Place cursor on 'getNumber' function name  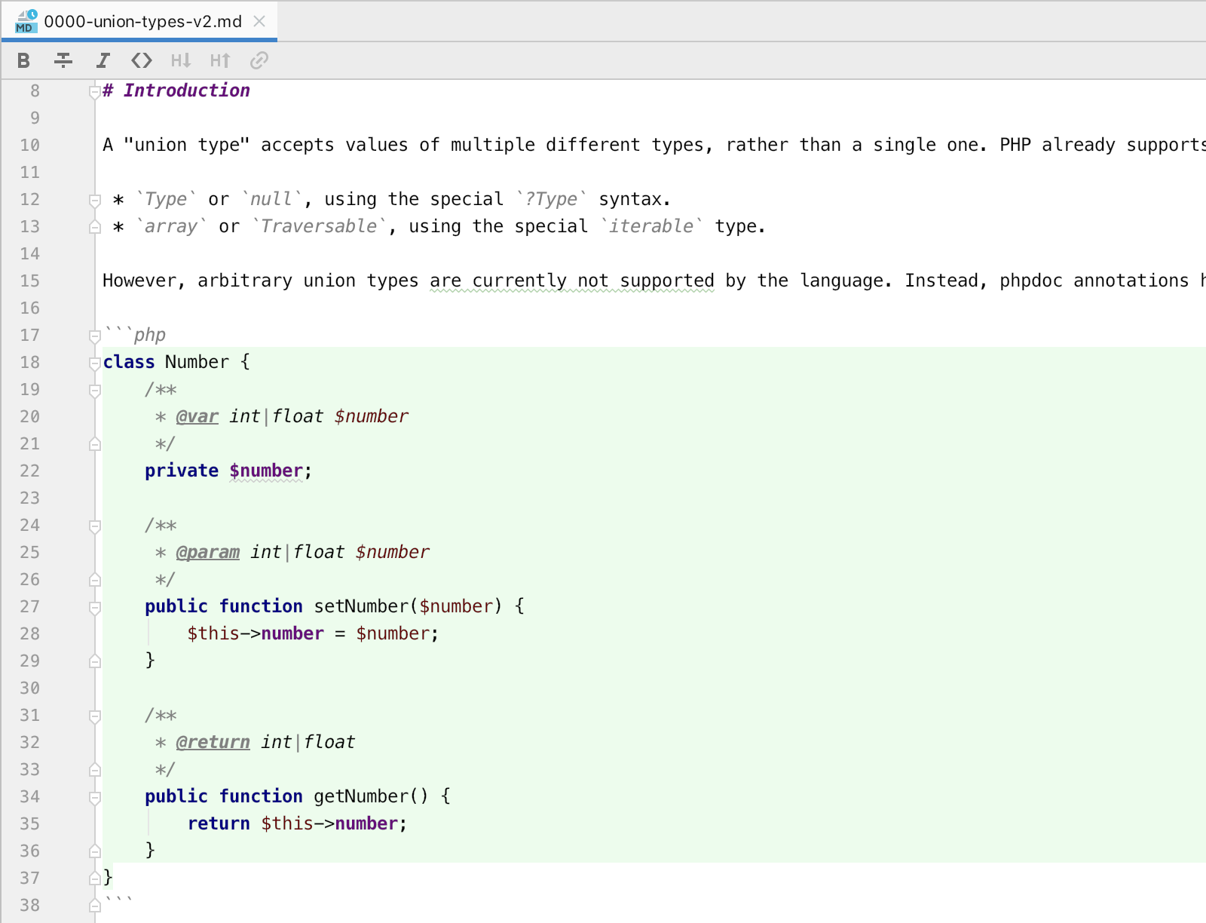click(361, 796)
